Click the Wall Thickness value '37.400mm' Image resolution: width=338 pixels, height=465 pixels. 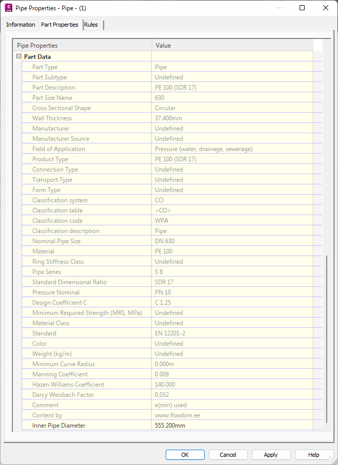(x=168, y=118)
